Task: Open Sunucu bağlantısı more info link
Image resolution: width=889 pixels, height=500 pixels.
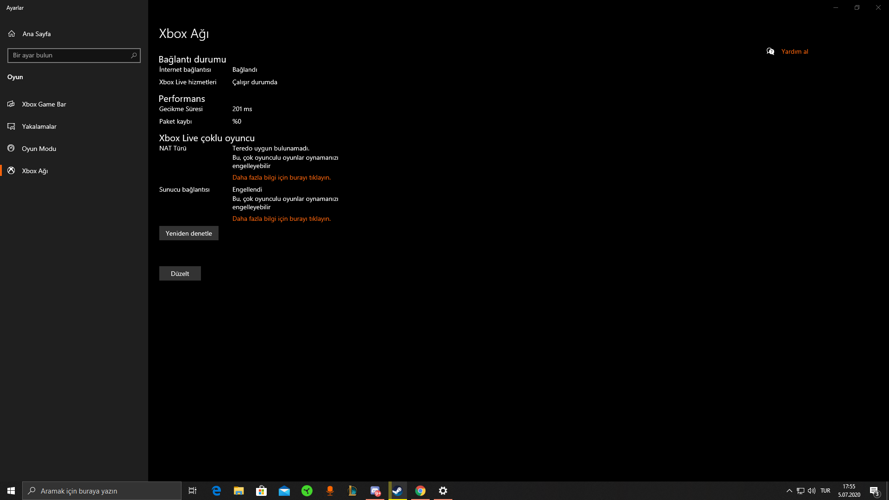Action: pyautogui.click(x=281, y=219)
